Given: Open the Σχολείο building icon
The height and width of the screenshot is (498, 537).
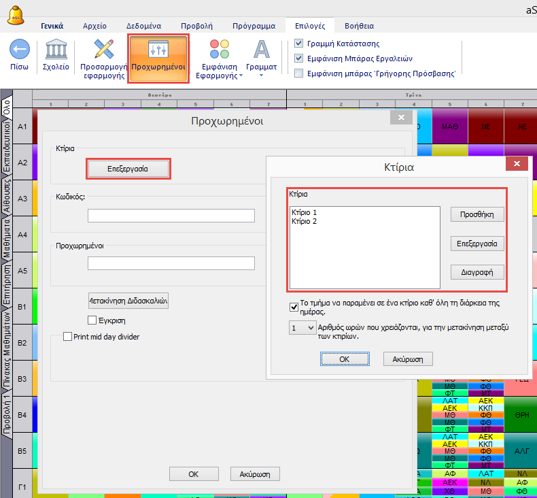Looking at the screenshot, I should click(56, 50).
